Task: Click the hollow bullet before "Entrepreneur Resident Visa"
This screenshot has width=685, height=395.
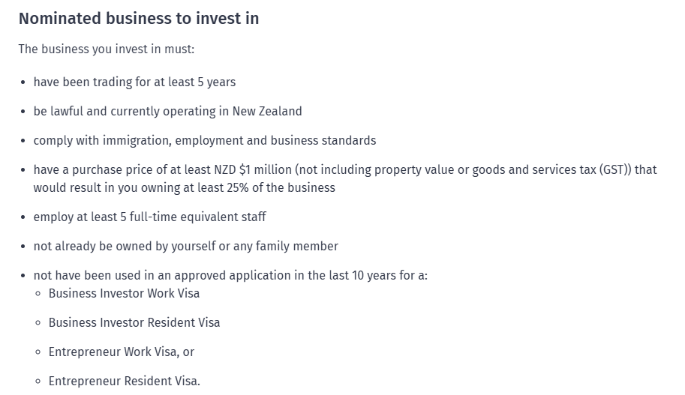Action: pos(38,382)
